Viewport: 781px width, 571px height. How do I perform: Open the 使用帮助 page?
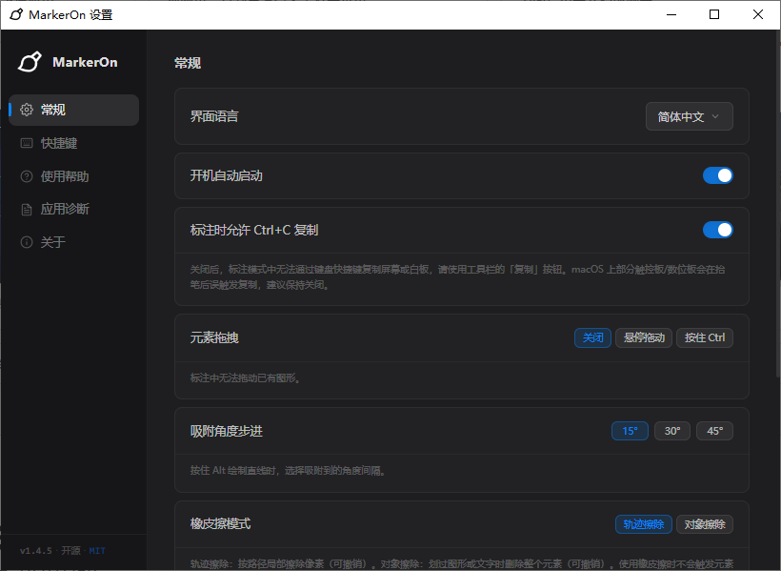click(73, 176)
